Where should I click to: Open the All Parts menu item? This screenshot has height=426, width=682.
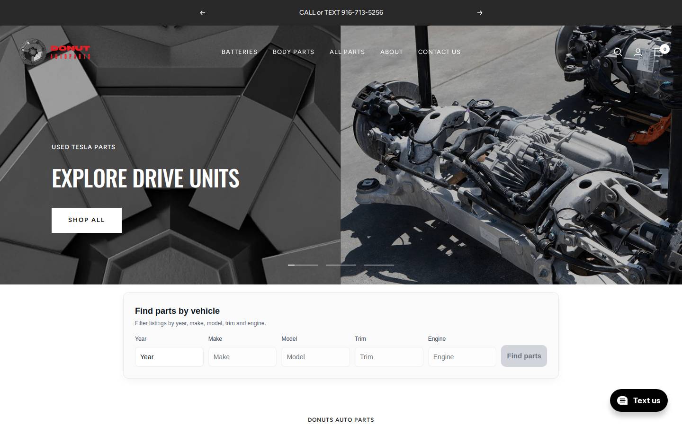(347, 52)
